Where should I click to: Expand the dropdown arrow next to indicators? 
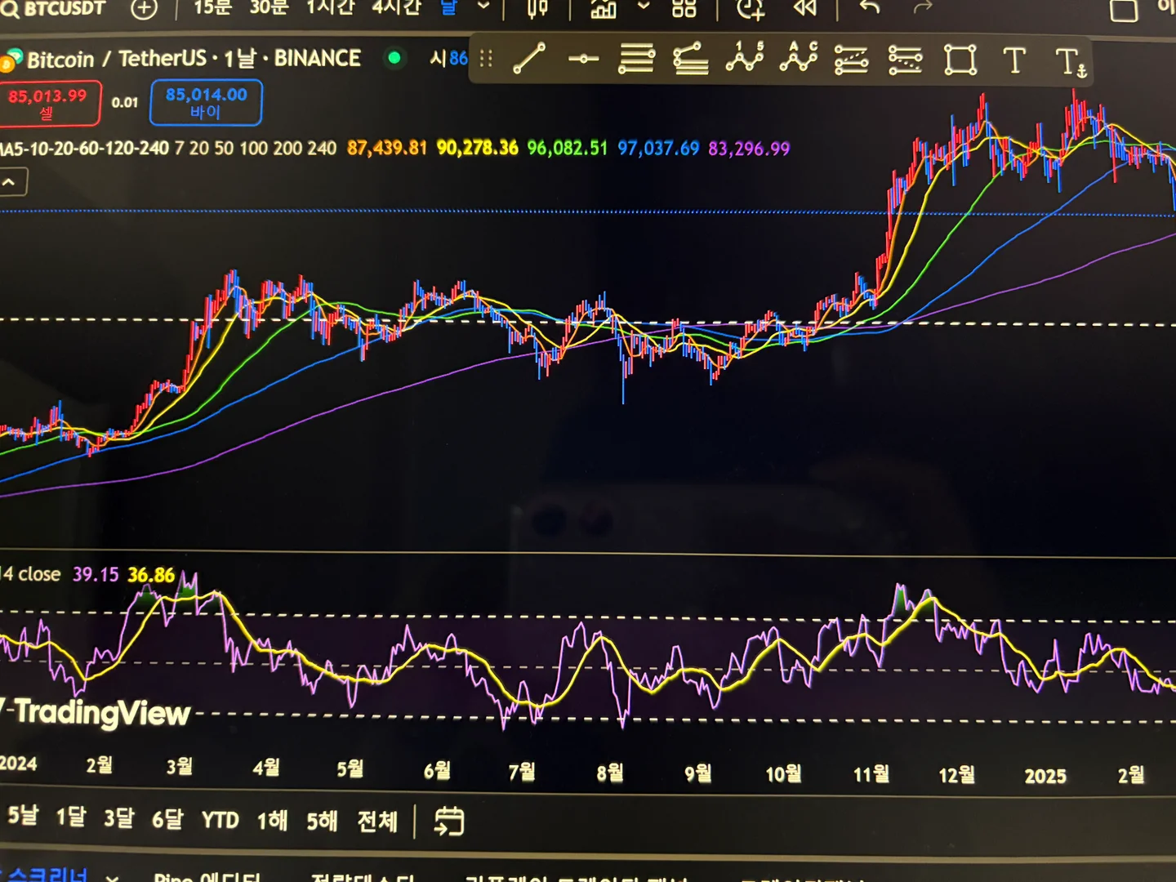pos(644,7)
